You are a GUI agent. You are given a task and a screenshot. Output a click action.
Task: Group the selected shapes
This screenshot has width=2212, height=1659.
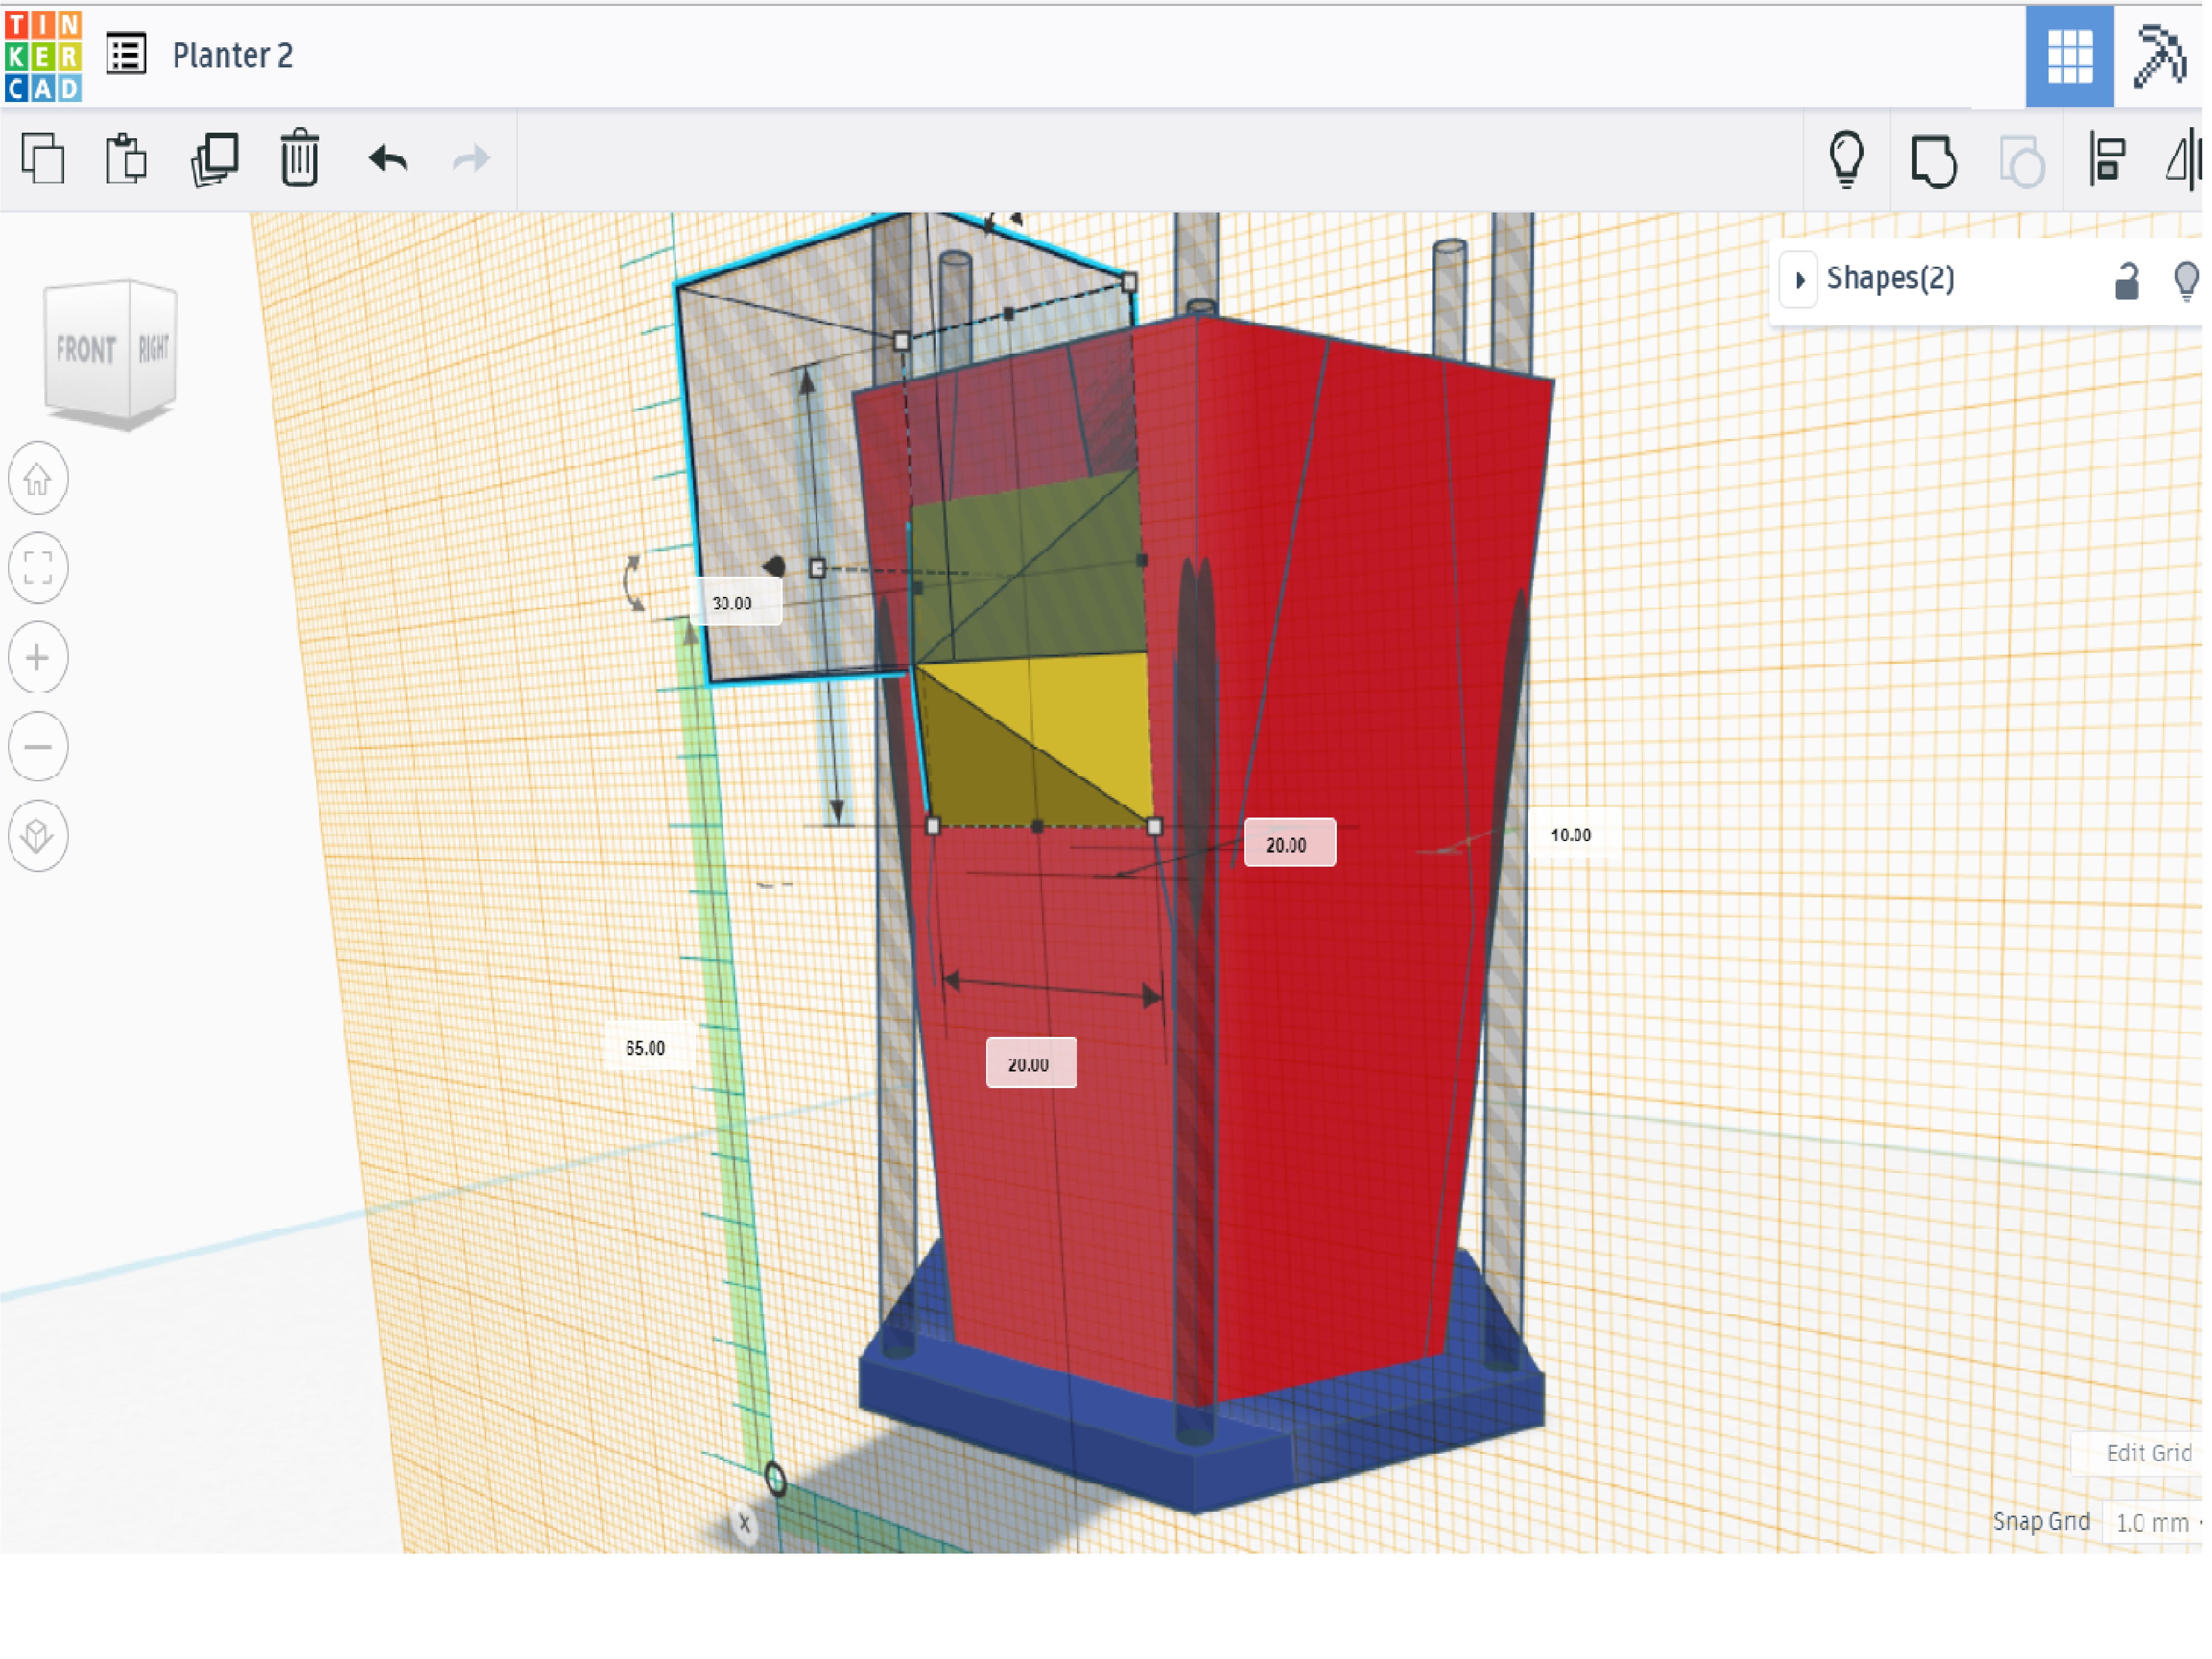(x=1934, y=160)
